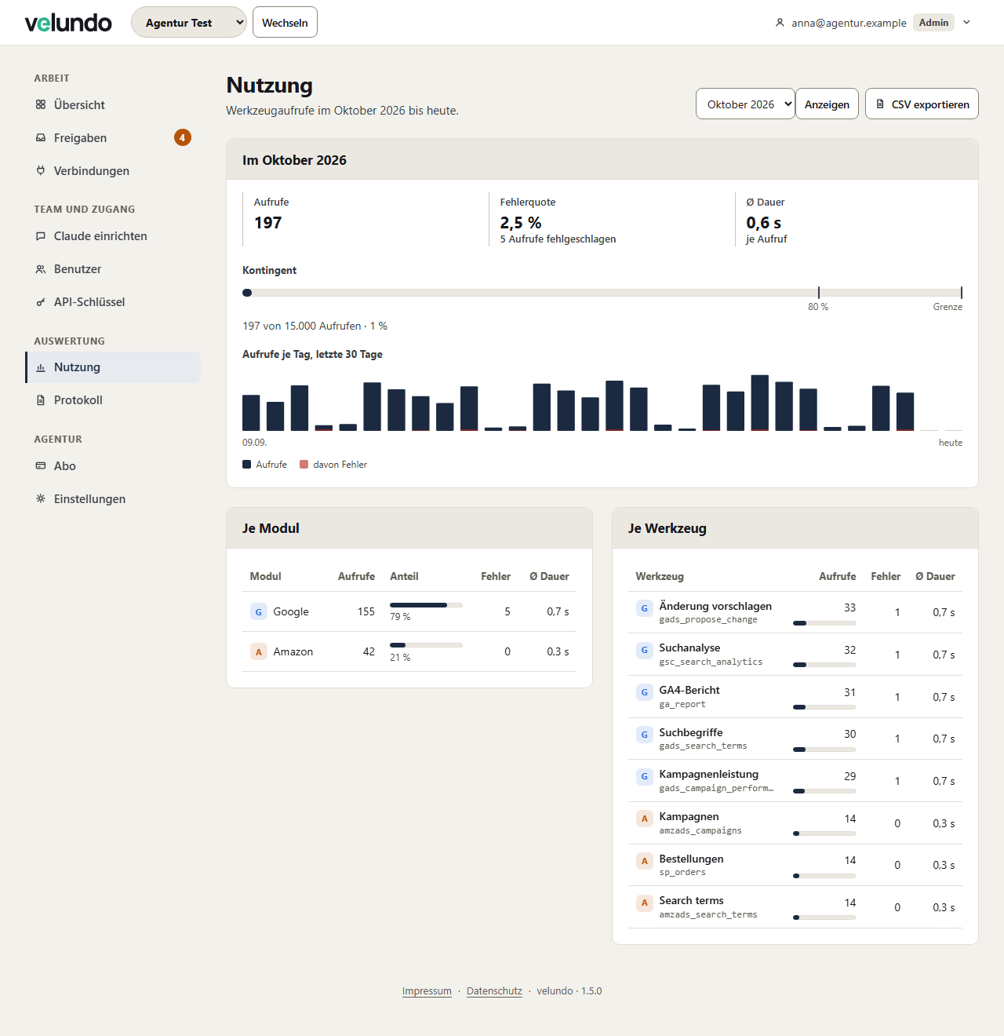Click the Protokoll document icon

41,400
